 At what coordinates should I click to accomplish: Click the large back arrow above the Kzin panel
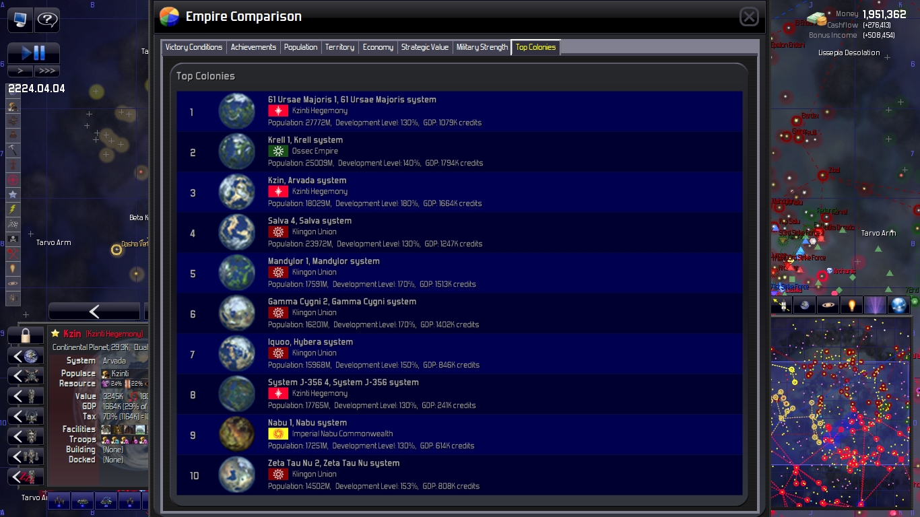coord(94,311)
